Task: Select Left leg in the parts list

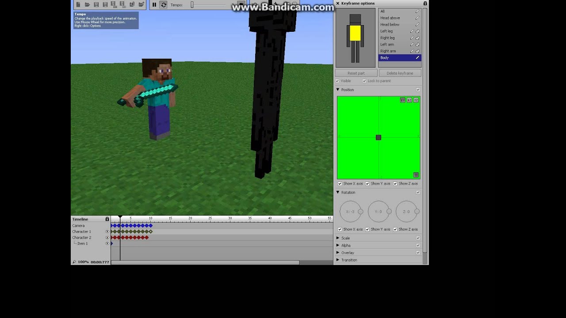Action: [400, 31]
